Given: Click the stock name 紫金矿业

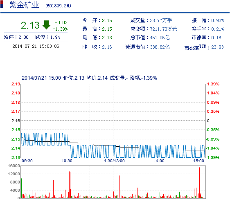Looking at the screenshot, I should point(24,5).
